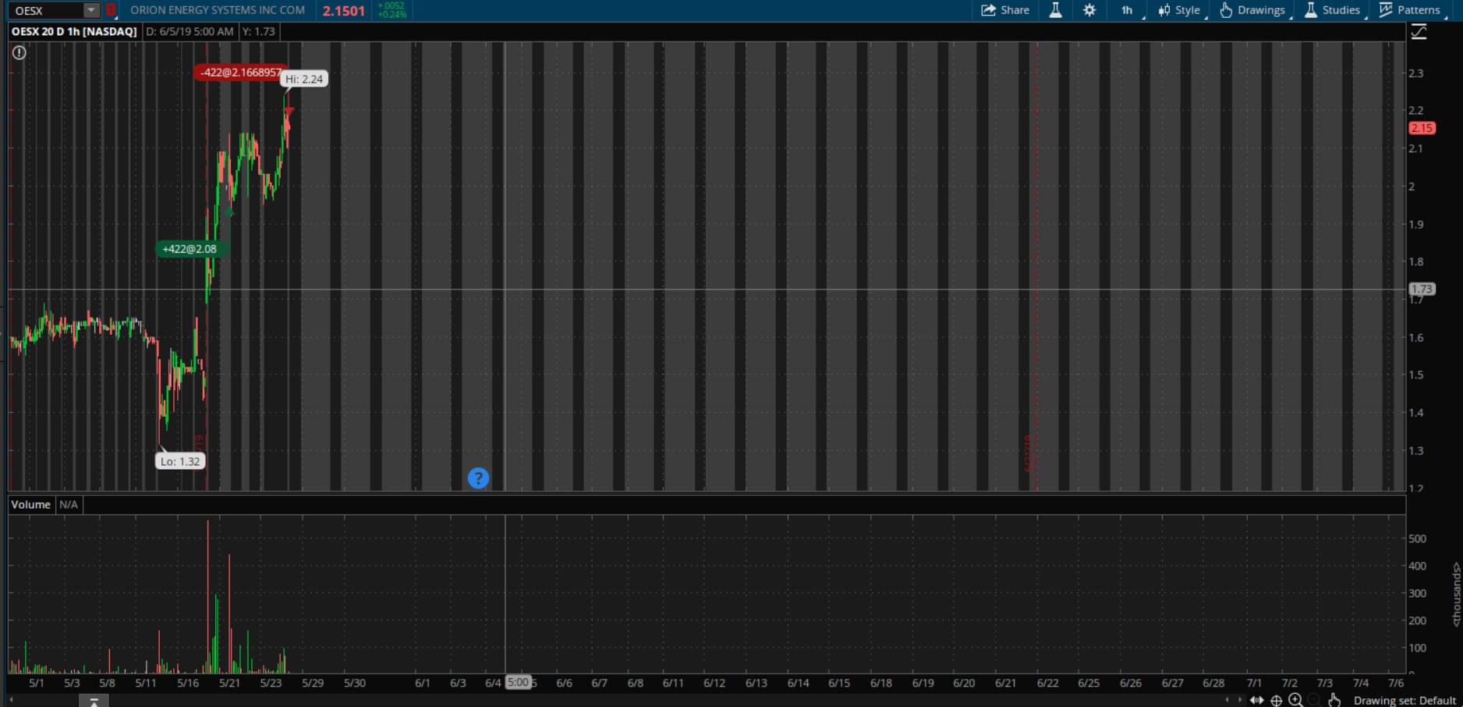Click the N/A volume value label
1463x707 pixels.
tap(69, 504)
